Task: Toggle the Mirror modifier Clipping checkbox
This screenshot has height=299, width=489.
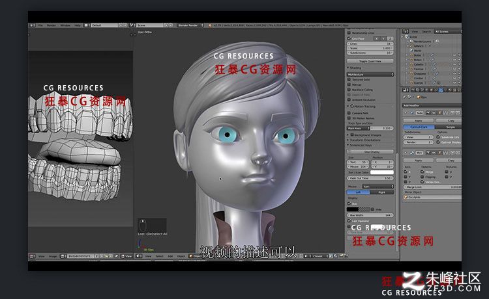Action: tap(422, 177)
